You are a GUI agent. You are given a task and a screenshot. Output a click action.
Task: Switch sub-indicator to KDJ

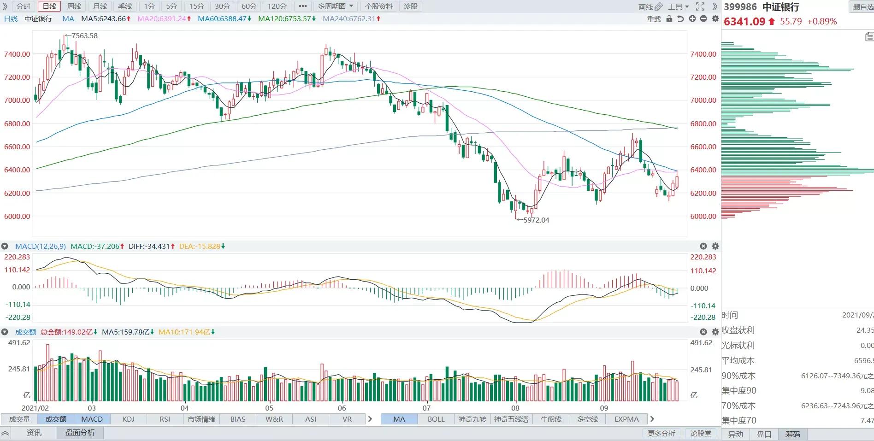tap(129, 419)
